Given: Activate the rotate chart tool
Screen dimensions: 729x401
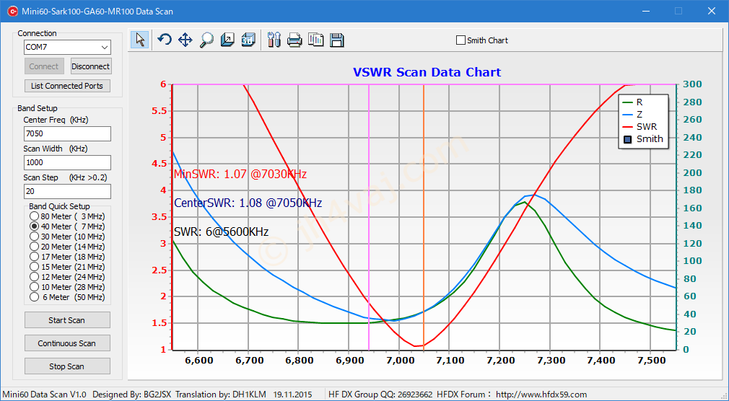Looking at the screenshot, I should [x=164, y=40].
